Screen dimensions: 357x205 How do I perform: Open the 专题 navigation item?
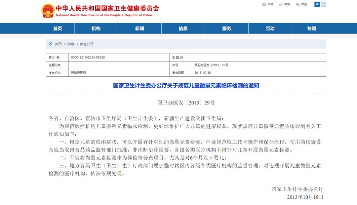click(x=311, y=28)
